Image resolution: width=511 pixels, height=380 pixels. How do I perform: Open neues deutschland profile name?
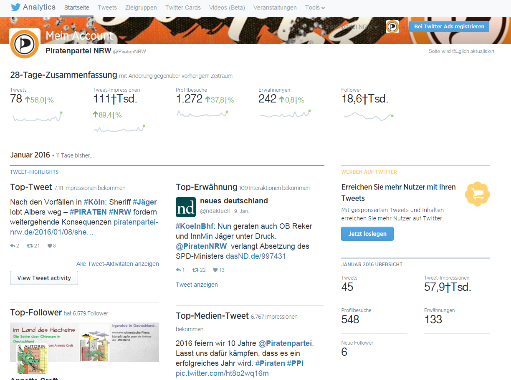coord(234,201)
